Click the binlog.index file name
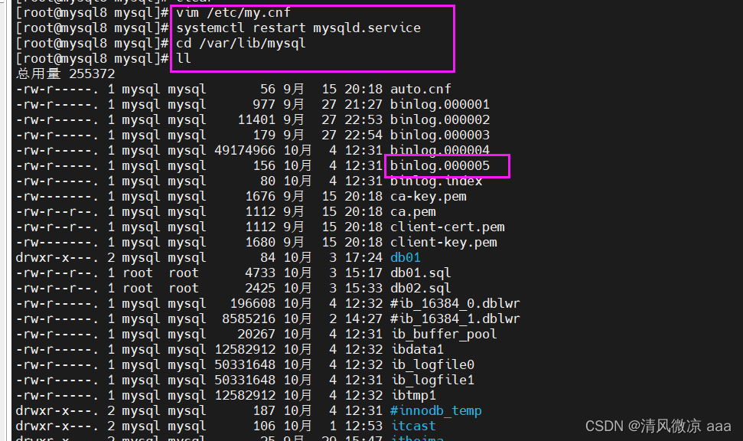Viewport: 743px width, 441px height. tap(435, 181)
